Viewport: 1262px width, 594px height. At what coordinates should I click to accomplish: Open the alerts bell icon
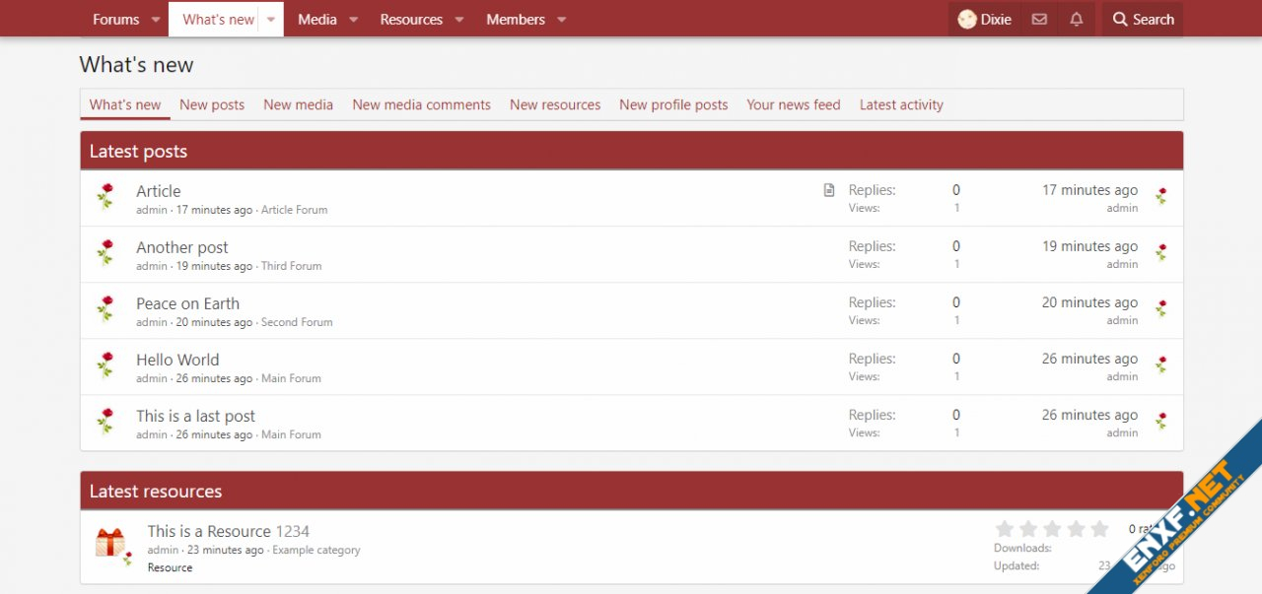coord(1077,20)
